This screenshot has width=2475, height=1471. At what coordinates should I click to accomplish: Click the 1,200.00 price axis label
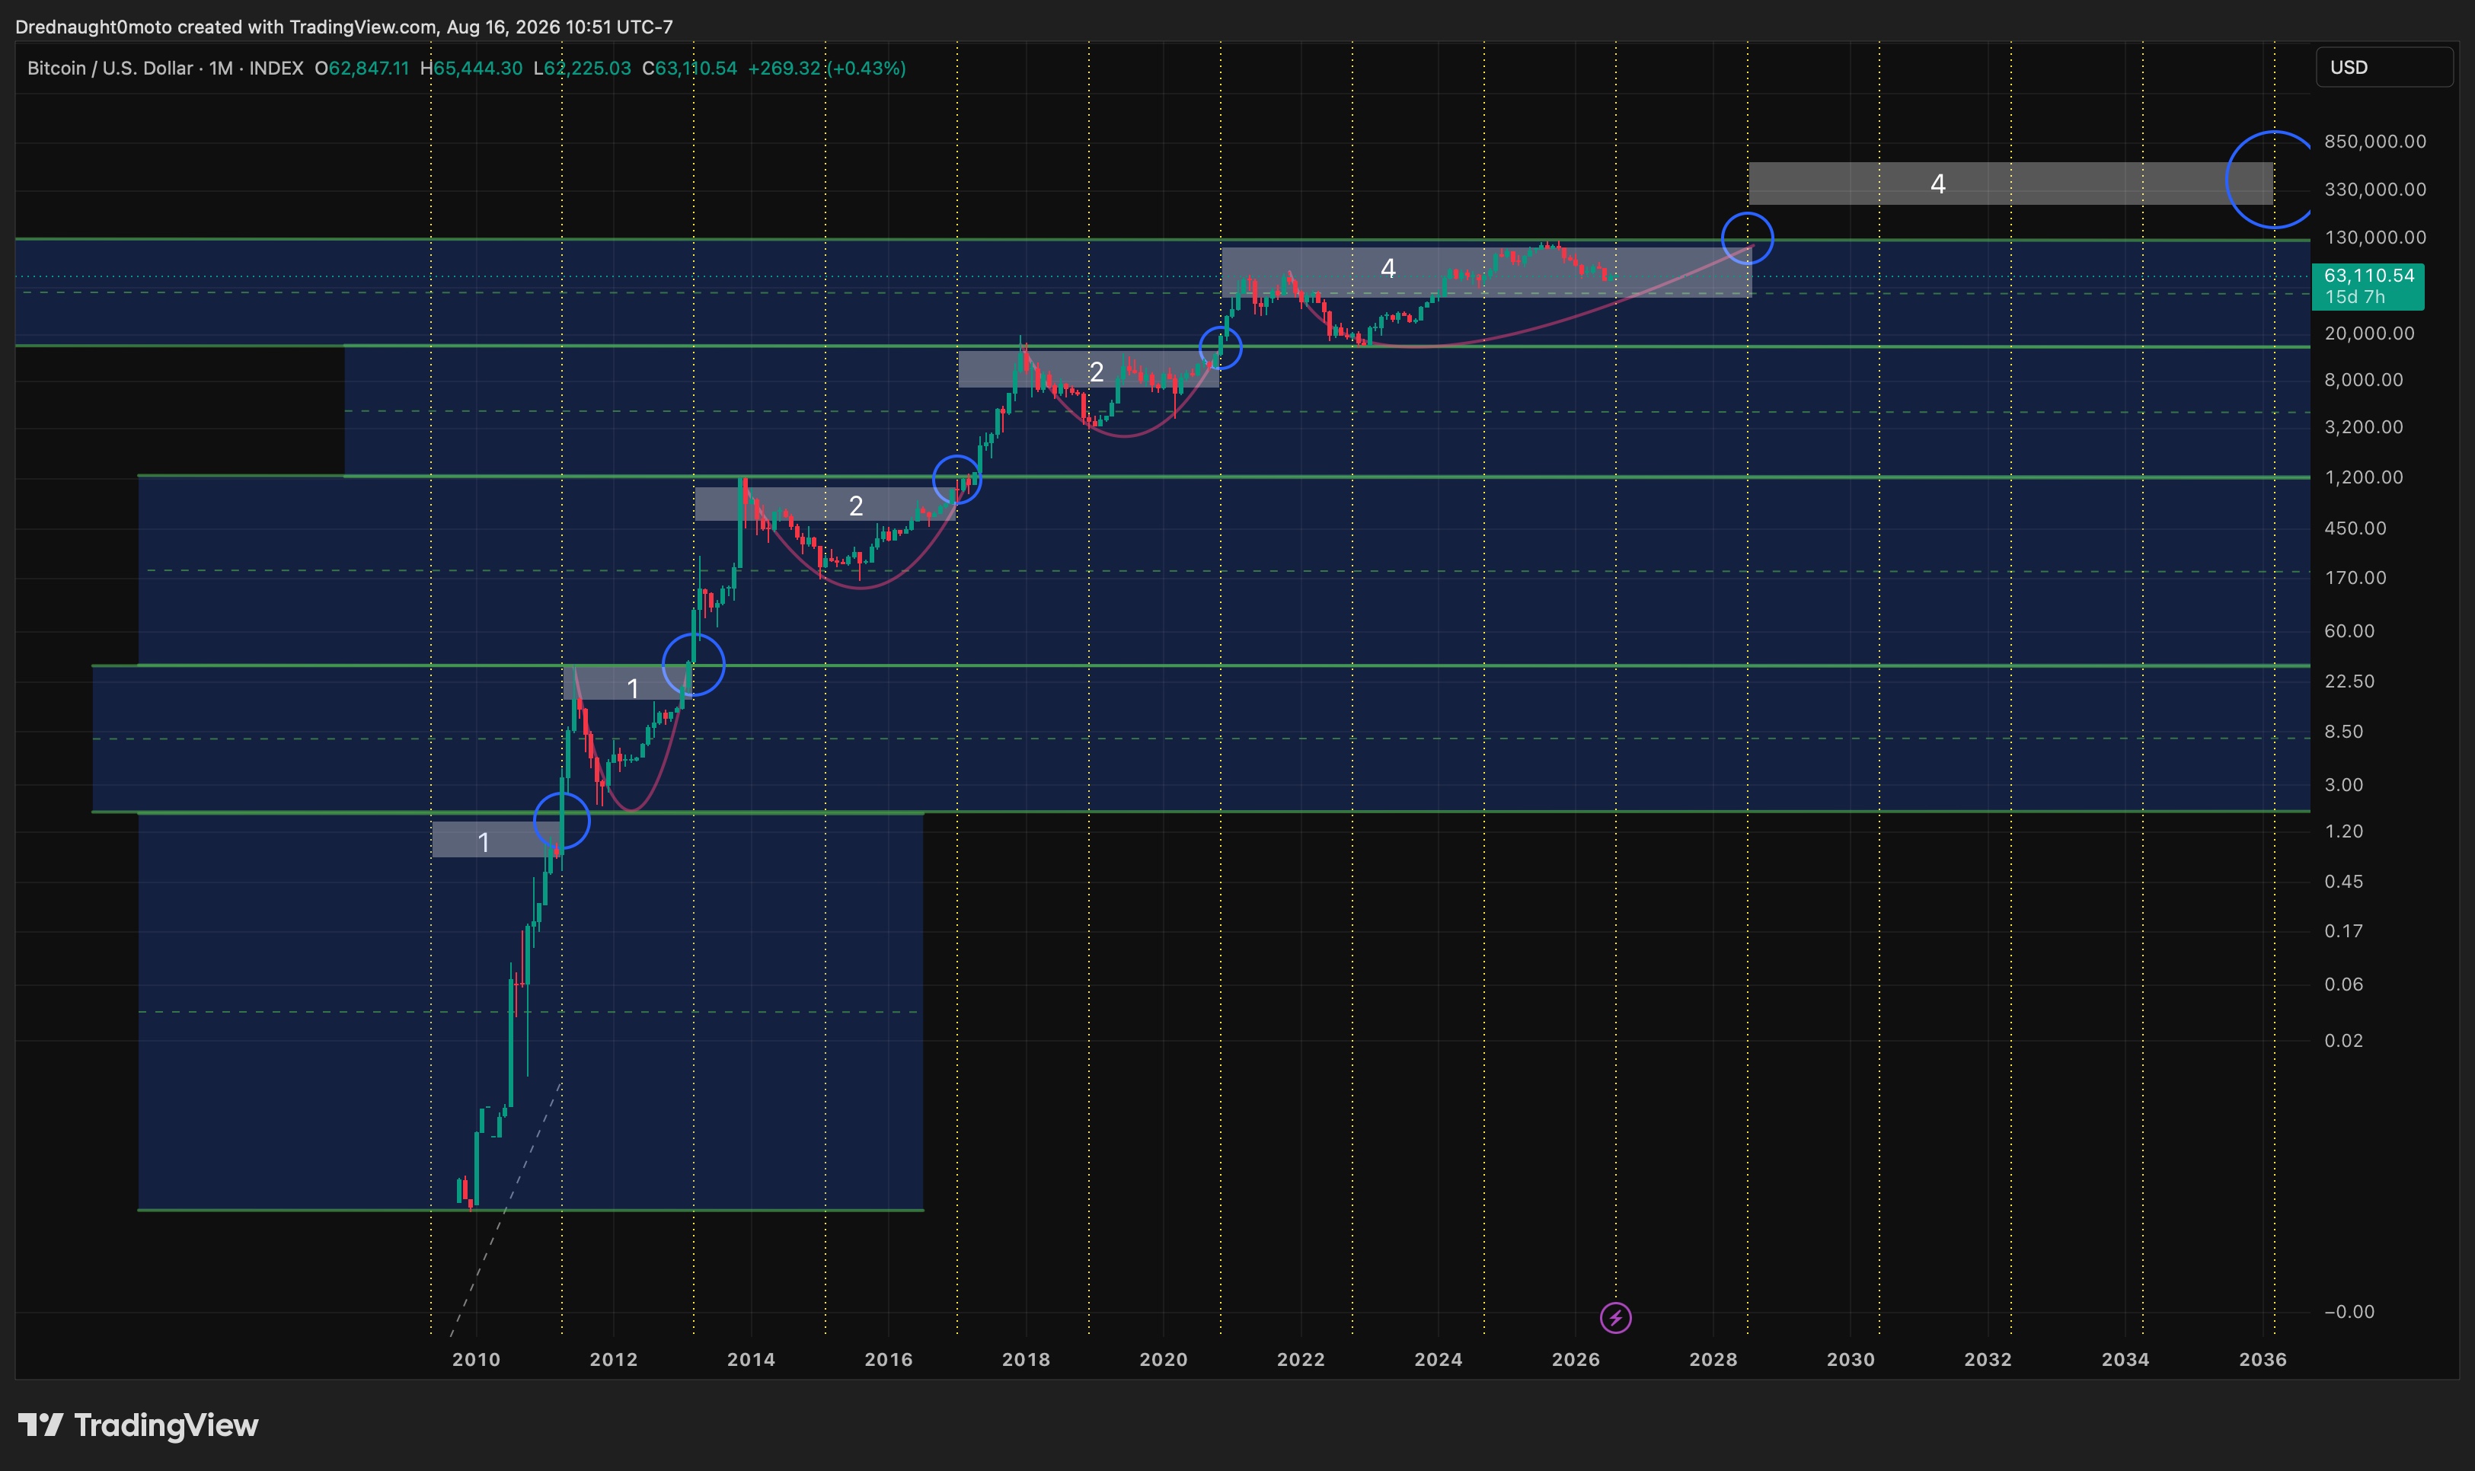2364,477
